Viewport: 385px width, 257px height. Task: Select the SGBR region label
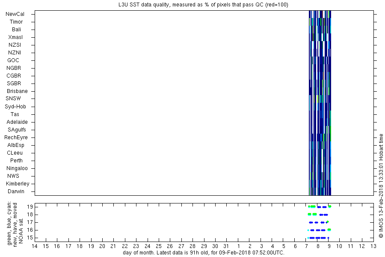coord(14,84)
